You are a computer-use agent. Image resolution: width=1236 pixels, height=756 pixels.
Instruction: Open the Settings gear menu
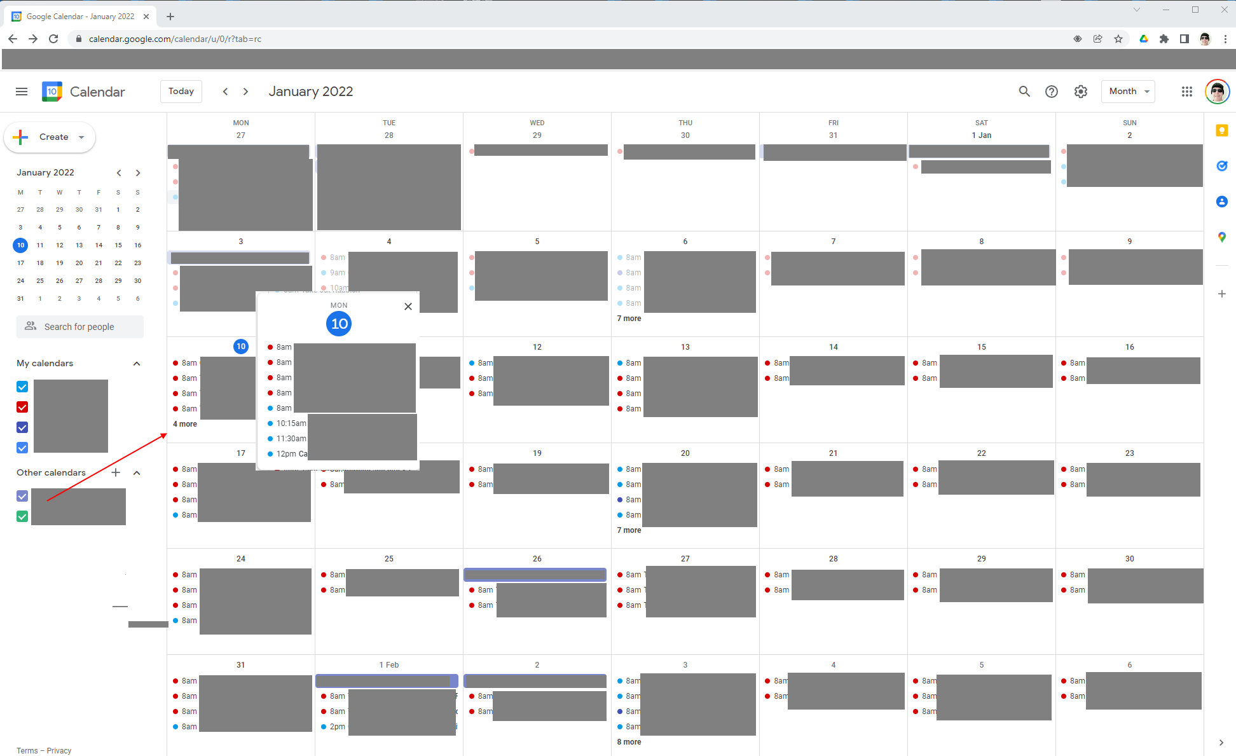point(1081,92)
